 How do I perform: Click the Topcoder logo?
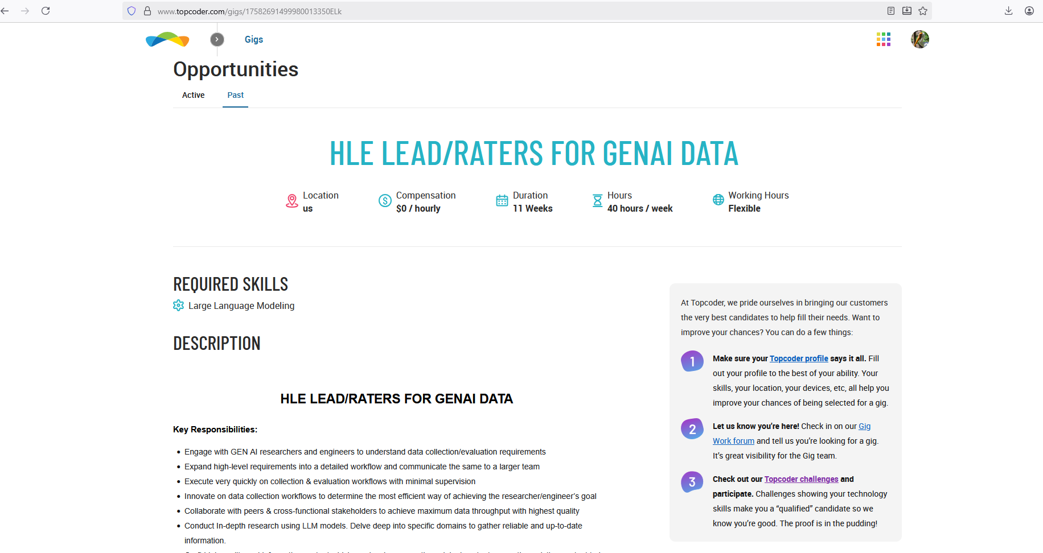[167, 39]
